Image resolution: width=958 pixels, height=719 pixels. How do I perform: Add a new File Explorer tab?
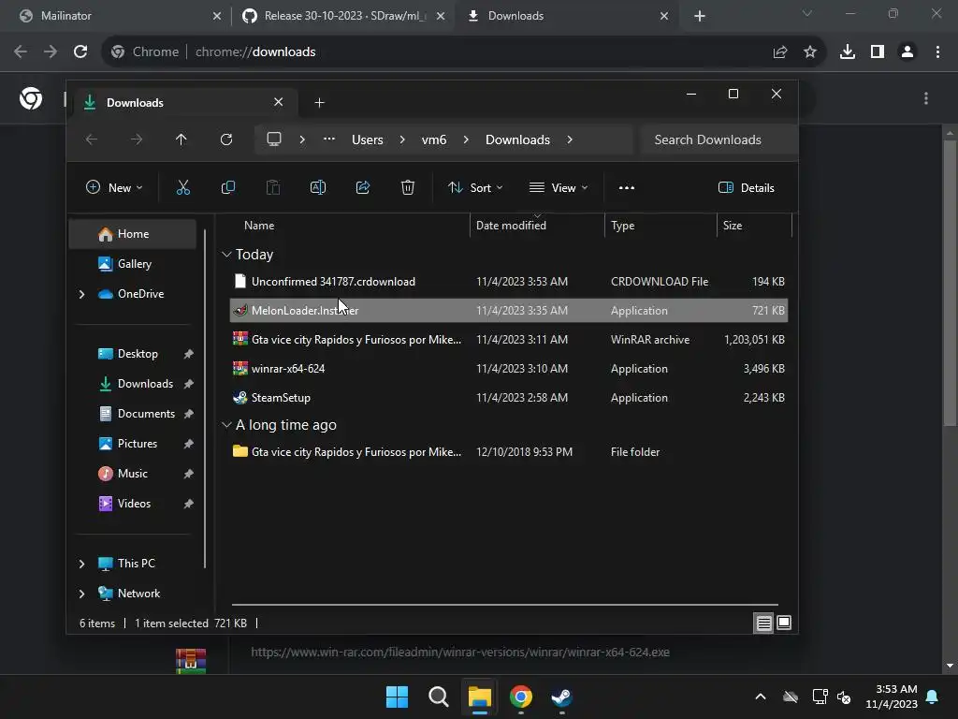(319, 103)
